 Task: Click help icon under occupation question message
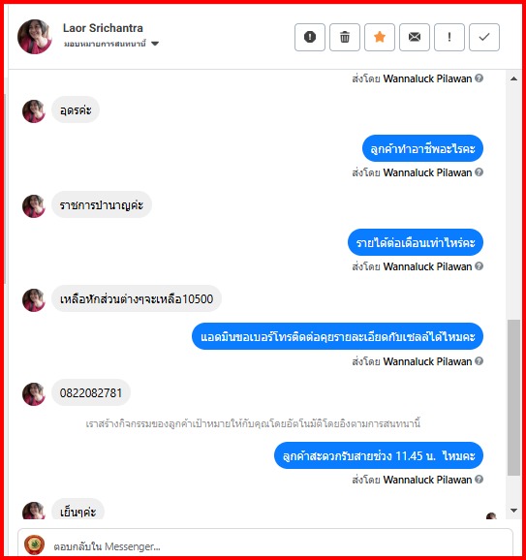pos(479,172)
